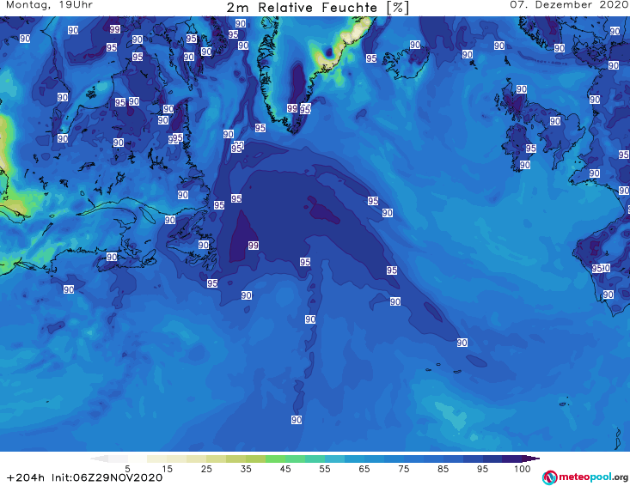Click the colorbar tick label '100'
The image size is (630, 486).
(x=523, y=469)
